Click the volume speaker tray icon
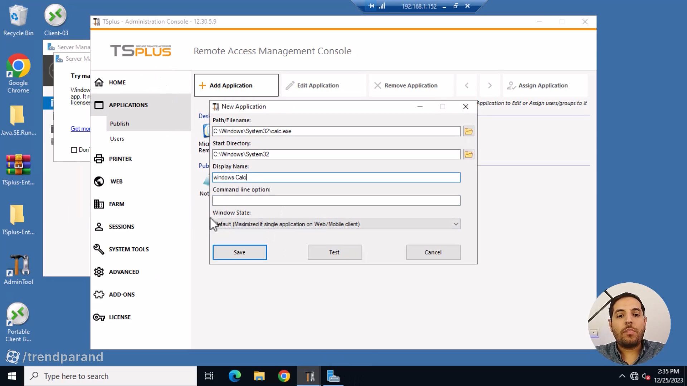Viewport: 687px width, 386px height. pos(646,376)
